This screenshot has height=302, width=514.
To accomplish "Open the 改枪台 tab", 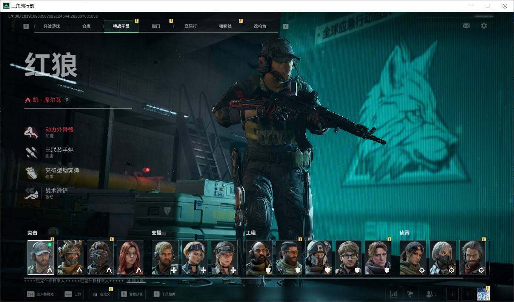I will coord(260,26).
